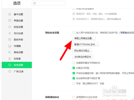Click the options search input field
The width and height of the screenshot is (134, 100).
(x=49, y=3)
